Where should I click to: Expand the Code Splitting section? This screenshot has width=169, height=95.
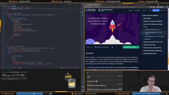coord(147,18)
